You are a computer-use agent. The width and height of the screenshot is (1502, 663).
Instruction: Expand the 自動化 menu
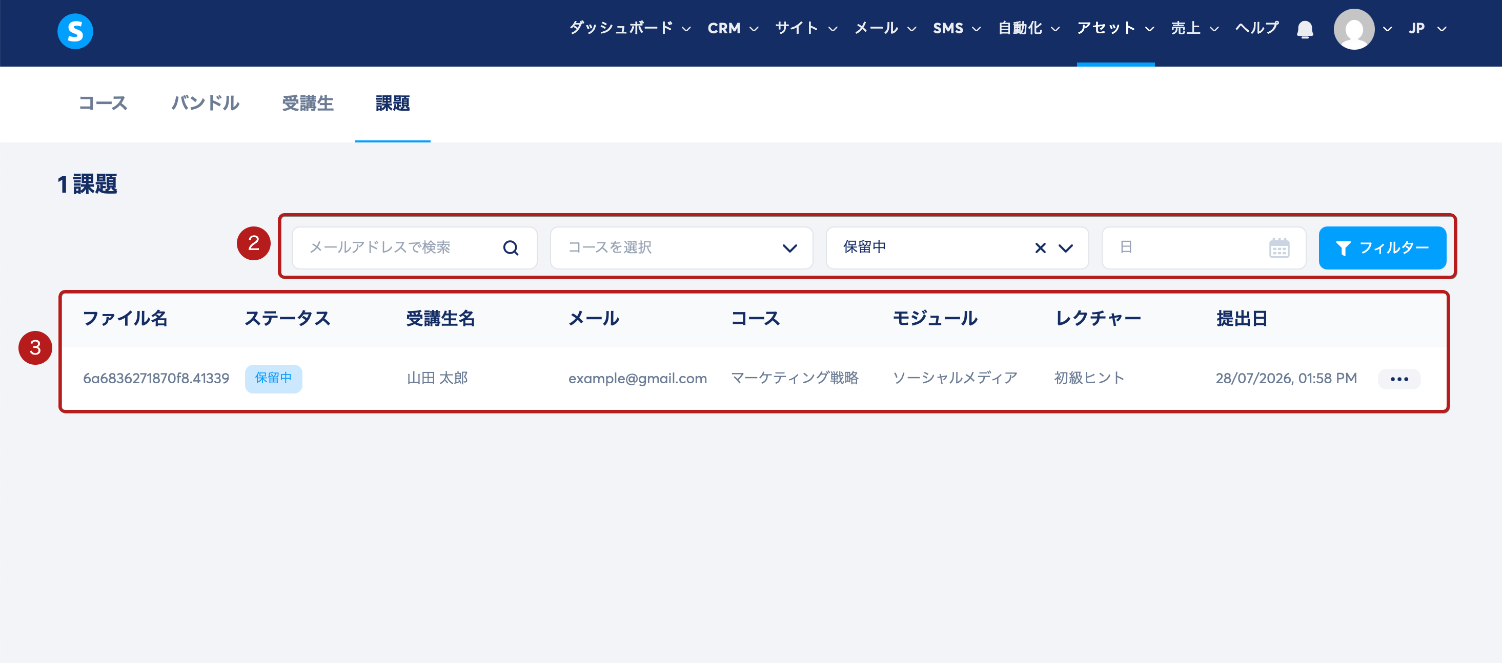tap(1028, 28)
